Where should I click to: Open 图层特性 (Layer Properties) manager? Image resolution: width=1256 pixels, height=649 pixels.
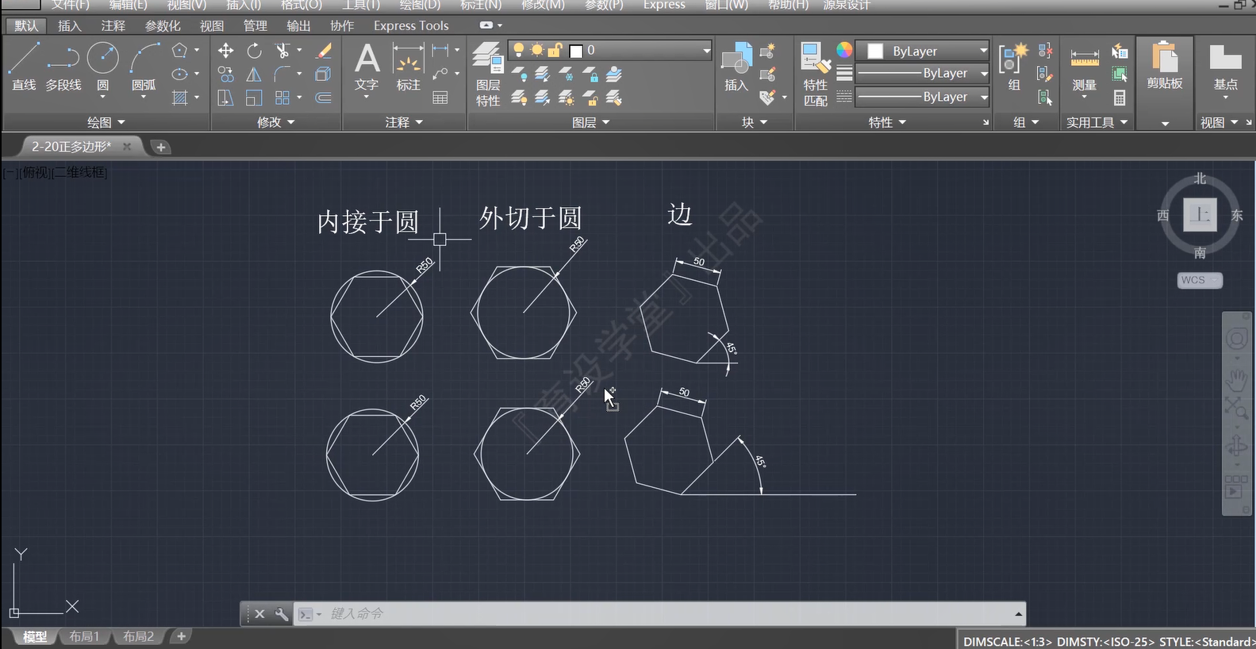488,75
